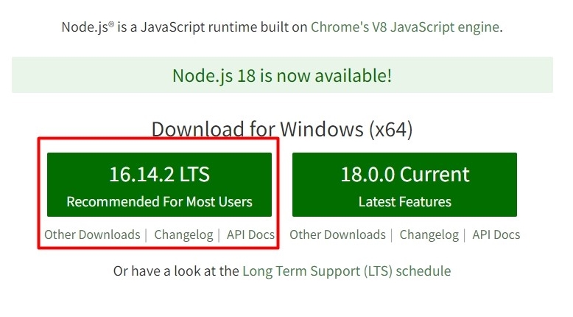The width and height of the screenshot is (573, 317).
Task: Click 'JavaScript runtime built on' intro text
Action: point(221,27)
